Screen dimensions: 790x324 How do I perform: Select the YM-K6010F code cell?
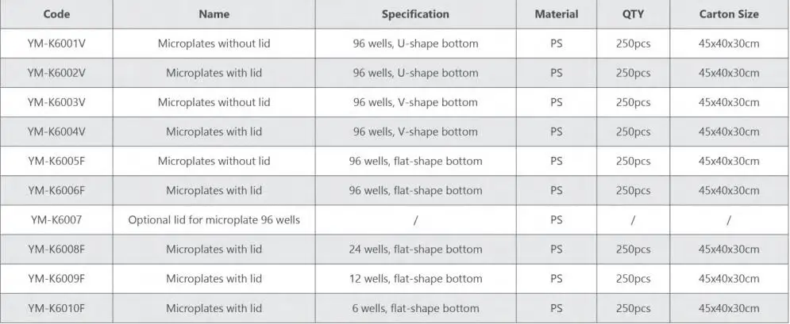coord(56,308)
